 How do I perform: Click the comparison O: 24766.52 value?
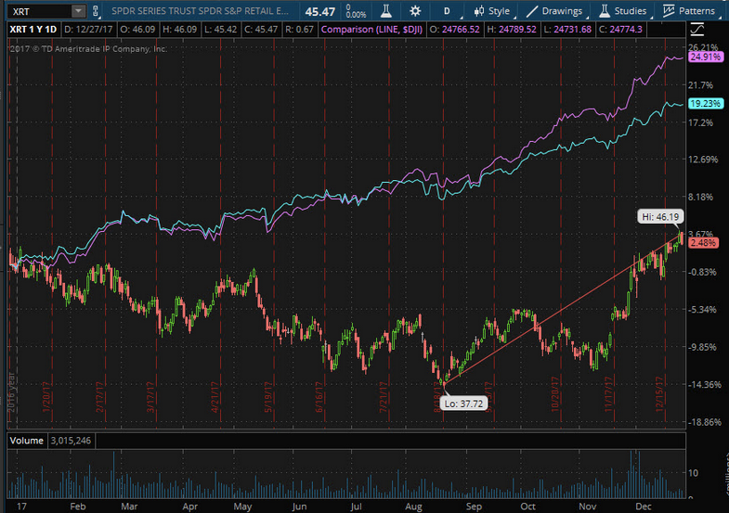point(454,30)
